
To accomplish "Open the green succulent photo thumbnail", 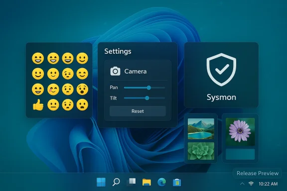I will pos(201,151).
